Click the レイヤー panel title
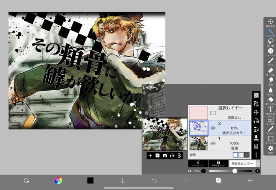This screenshot has width=276, height=190. pos(149,88)
